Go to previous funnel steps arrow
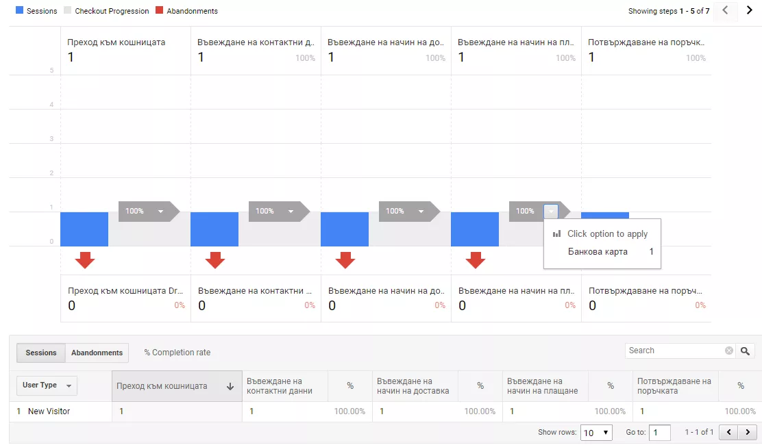 [x=725, y=10]
